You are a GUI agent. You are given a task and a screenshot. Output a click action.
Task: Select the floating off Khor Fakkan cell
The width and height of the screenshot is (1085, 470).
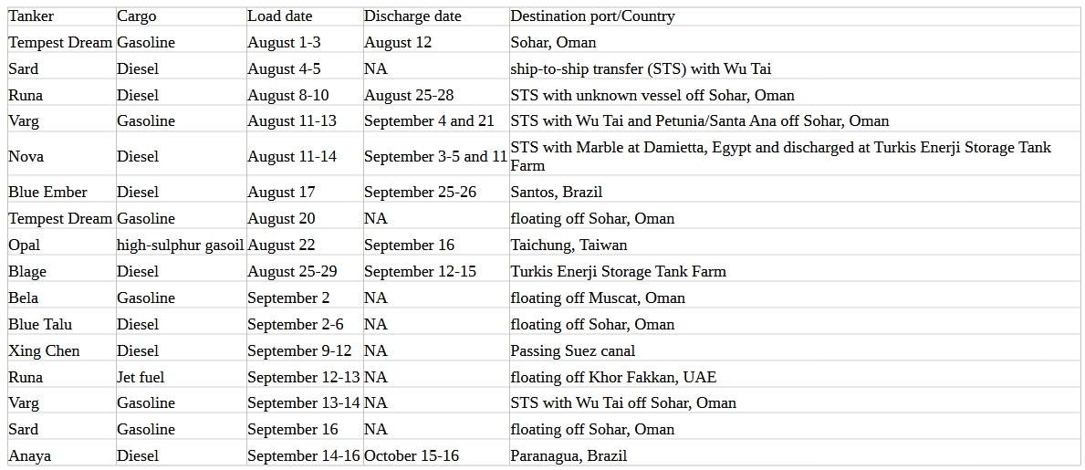click(613, 378)
